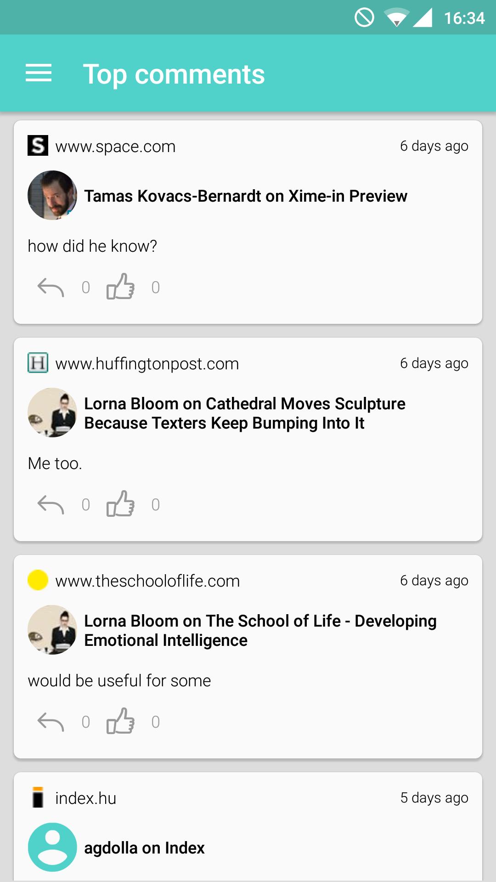Tap the space.com site favicon
This screenshot has height=882, width=496.
(38, 146)
